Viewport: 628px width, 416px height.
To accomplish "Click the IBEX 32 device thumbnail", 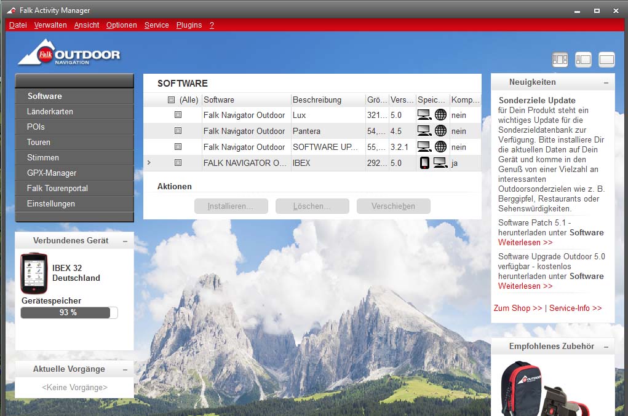I will pos(34,273).
